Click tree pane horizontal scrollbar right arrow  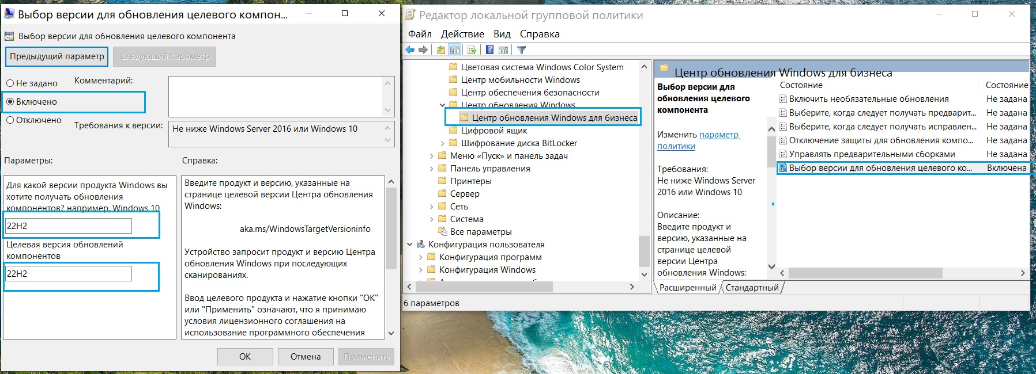632,287
